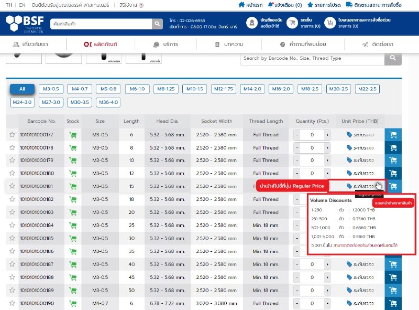Click the barcode search magnifier button

(x=393, y=58)
